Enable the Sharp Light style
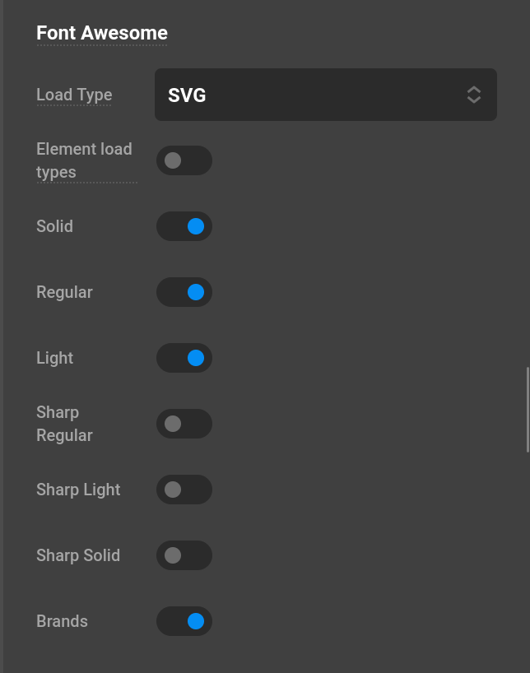This screenshot has height=673, width=530. click(184, 490)
